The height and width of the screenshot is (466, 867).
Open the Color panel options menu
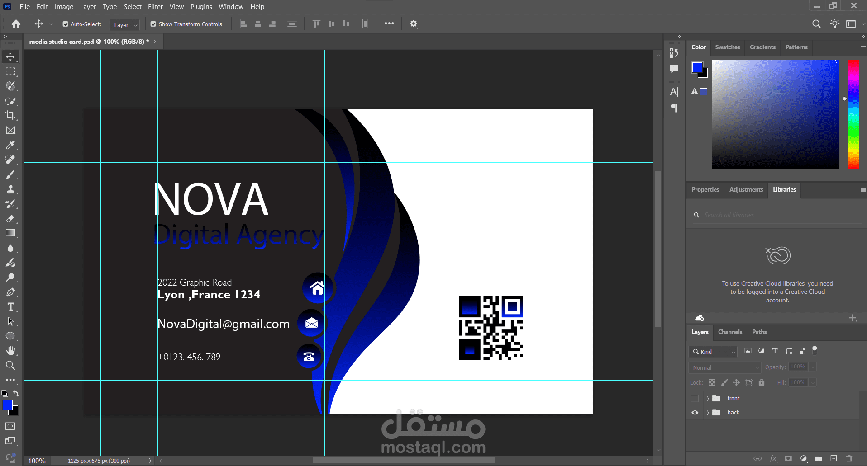(x=863, y=47)
